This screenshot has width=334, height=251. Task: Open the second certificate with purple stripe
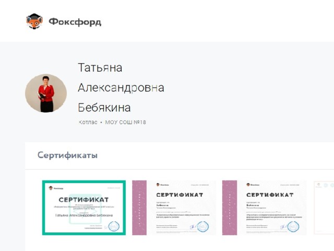174,208
